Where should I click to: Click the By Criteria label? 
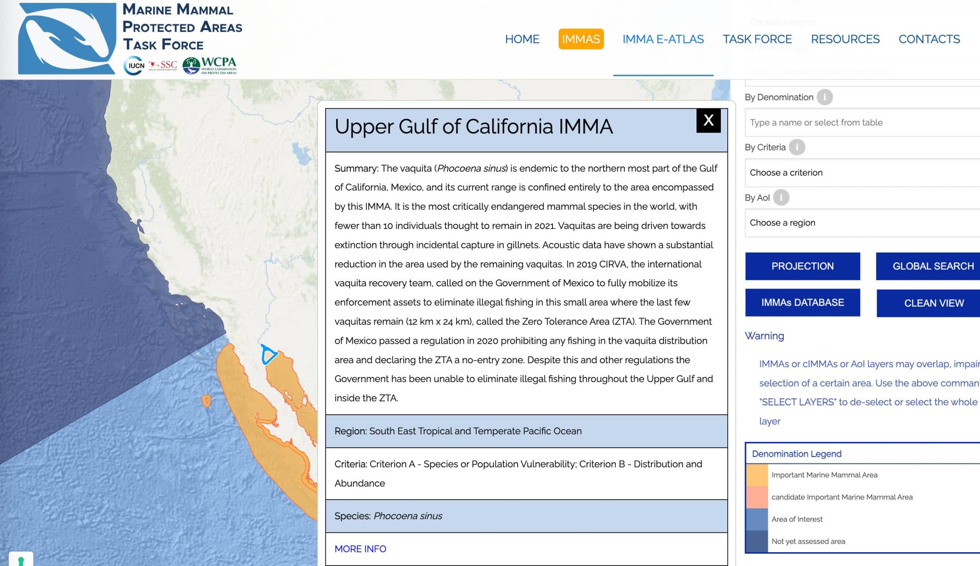[x=765, y=147]
